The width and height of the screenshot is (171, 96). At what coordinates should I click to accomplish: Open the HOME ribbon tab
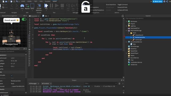(x=23, y=1)
